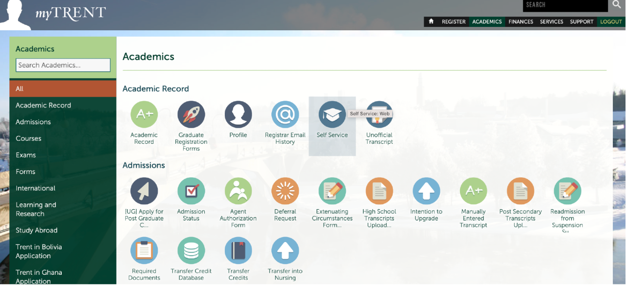Image resolution: width=627 pixels, height=286 pixels.
Task: Open the Agent Authorization Form
Action: pos(238,191)
